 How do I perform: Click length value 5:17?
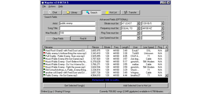pyautogui.click(x=125, y=61)
